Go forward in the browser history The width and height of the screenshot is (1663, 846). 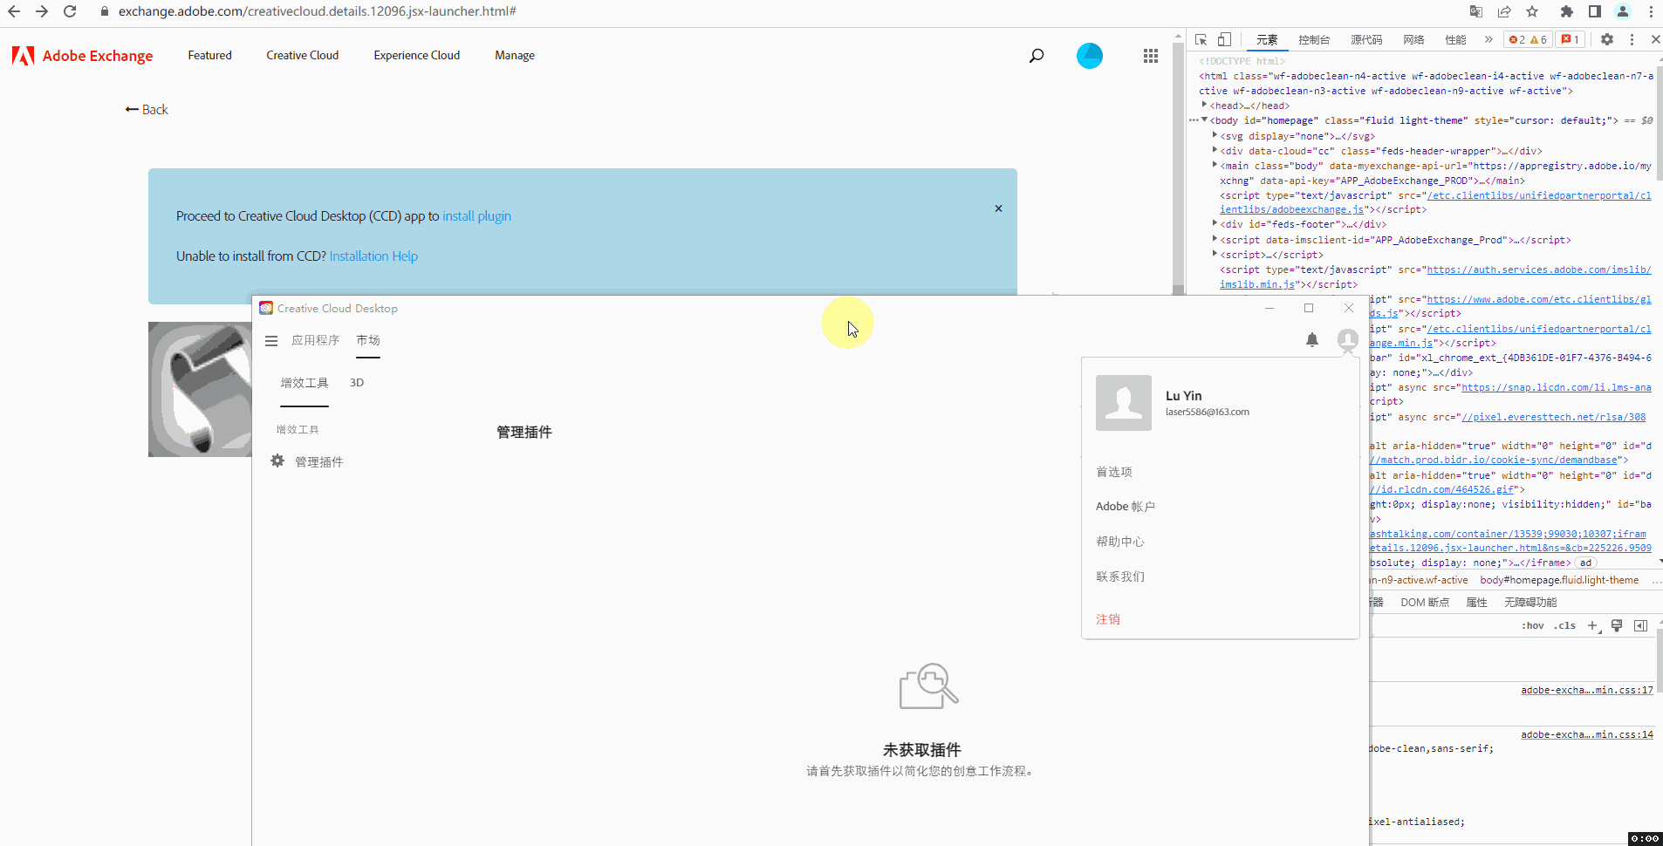click(42, 11)
